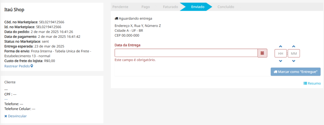Increase the minutes with up chevron
The image size is (324, 125).
(294, 47)
